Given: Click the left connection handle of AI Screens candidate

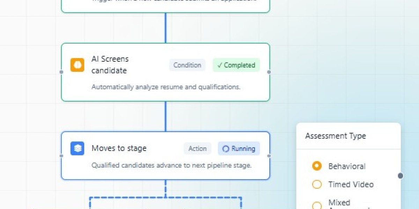Looking at the screenshot, I should (x=61, y=72).
